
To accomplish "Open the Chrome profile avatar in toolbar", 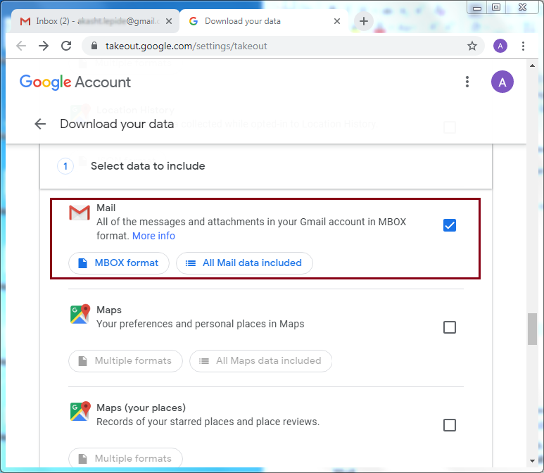I will [500, 46].
